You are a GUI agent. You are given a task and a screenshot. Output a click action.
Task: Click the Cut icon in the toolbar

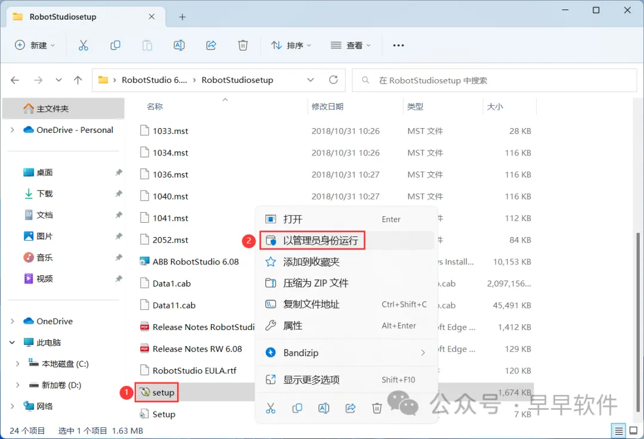83,45
